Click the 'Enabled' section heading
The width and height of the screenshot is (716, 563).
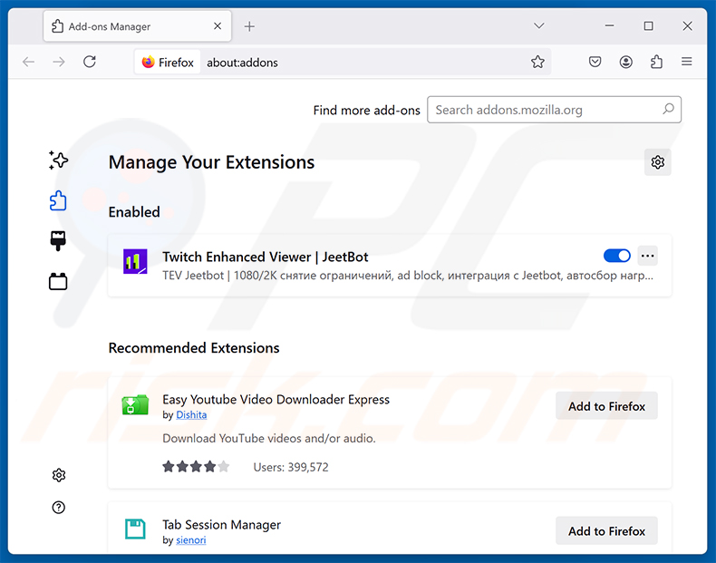point(134,212)
